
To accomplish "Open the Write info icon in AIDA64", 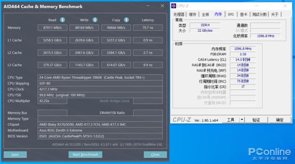I will tap(95, 20).
